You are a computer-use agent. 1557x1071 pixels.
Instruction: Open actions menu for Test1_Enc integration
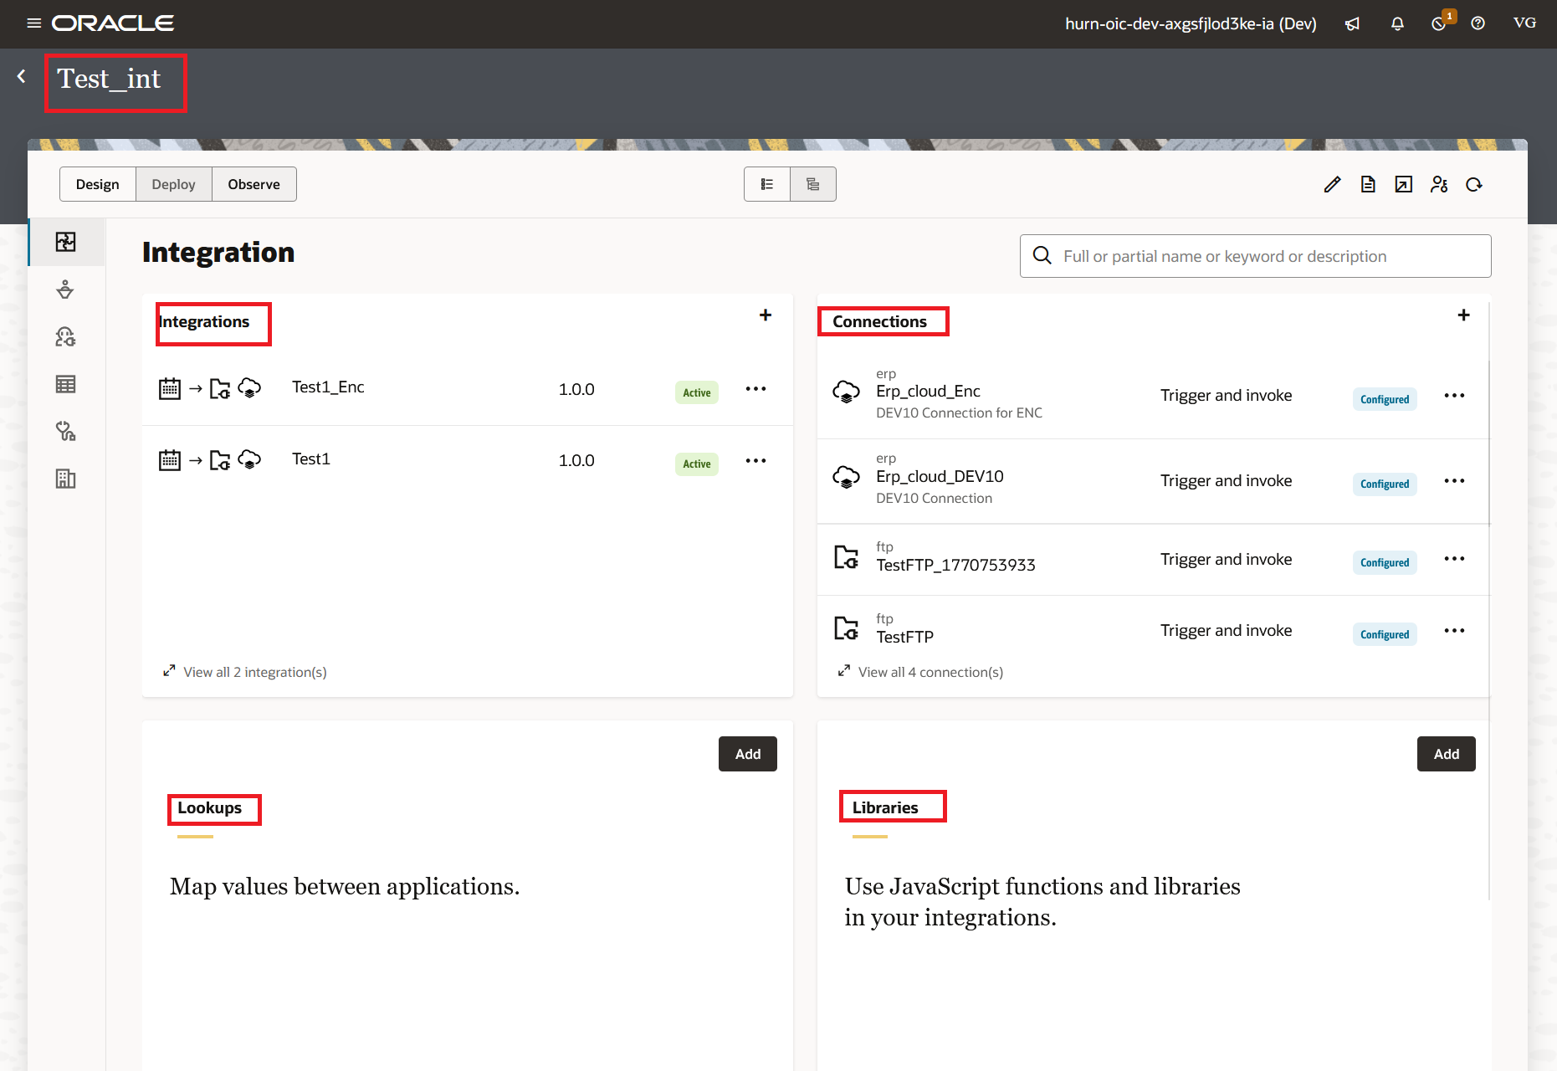755,389
